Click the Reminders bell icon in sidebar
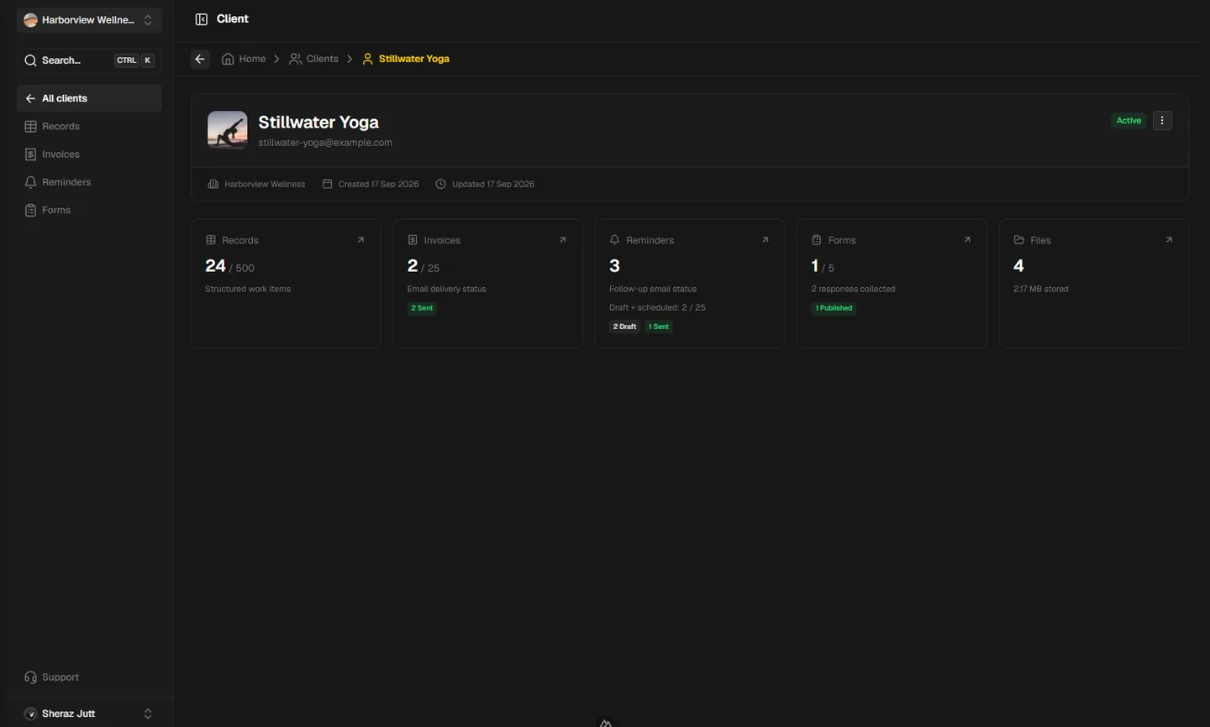 point(30,182)
